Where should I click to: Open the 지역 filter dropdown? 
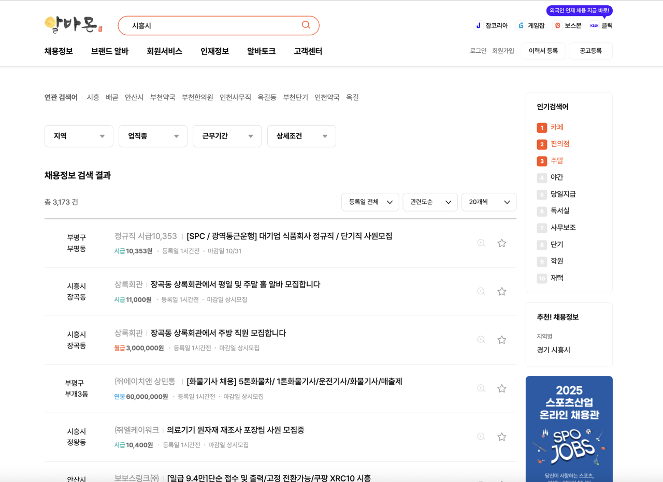[79, 136]
